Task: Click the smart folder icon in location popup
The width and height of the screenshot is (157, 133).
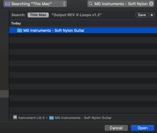Action: click(8, 4)
